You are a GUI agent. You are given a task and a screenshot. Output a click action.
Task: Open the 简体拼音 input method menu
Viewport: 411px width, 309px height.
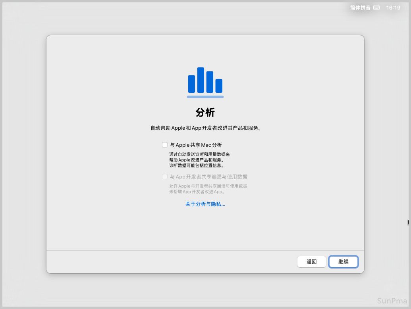pyautogui.click(x=360, y=8)
